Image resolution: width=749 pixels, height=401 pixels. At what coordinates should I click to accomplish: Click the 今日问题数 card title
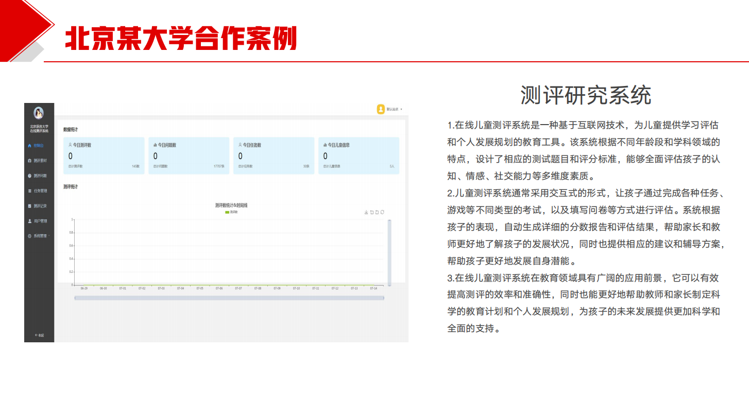167,145
